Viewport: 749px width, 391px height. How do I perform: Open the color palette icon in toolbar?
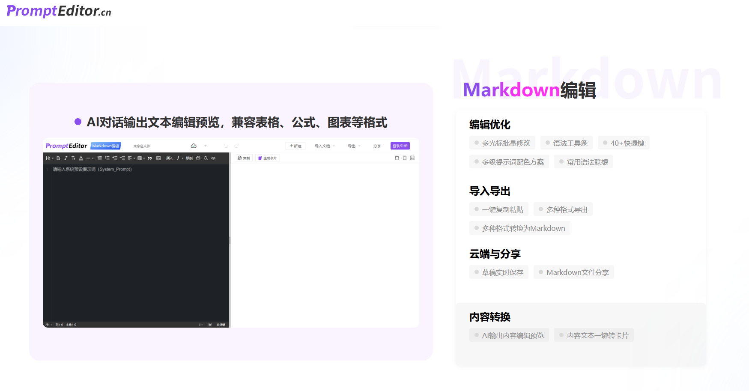pyautogui.click(x=198, y=158)
